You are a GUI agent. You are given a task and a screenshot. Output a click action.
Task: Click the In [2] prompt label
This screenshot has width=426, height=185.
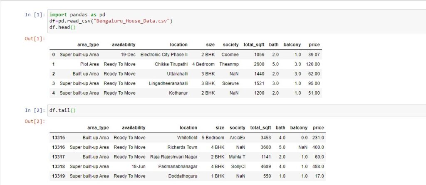(x=35, y=110)
